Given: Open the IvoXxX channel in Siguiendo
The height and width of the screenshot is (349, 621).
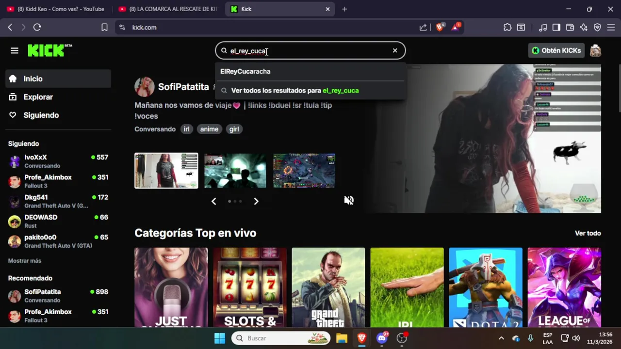Looking at the screenshot, I should (x=58, y=161).
